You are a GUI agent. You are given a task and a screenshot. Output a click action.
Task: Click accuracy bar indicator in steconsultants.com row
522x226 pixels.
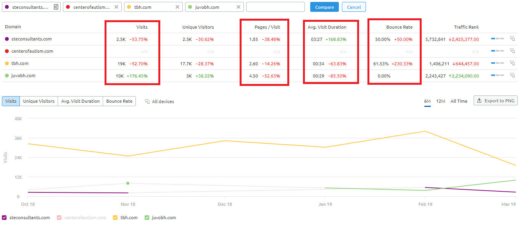pyautogui.click(x=498, y=39)
